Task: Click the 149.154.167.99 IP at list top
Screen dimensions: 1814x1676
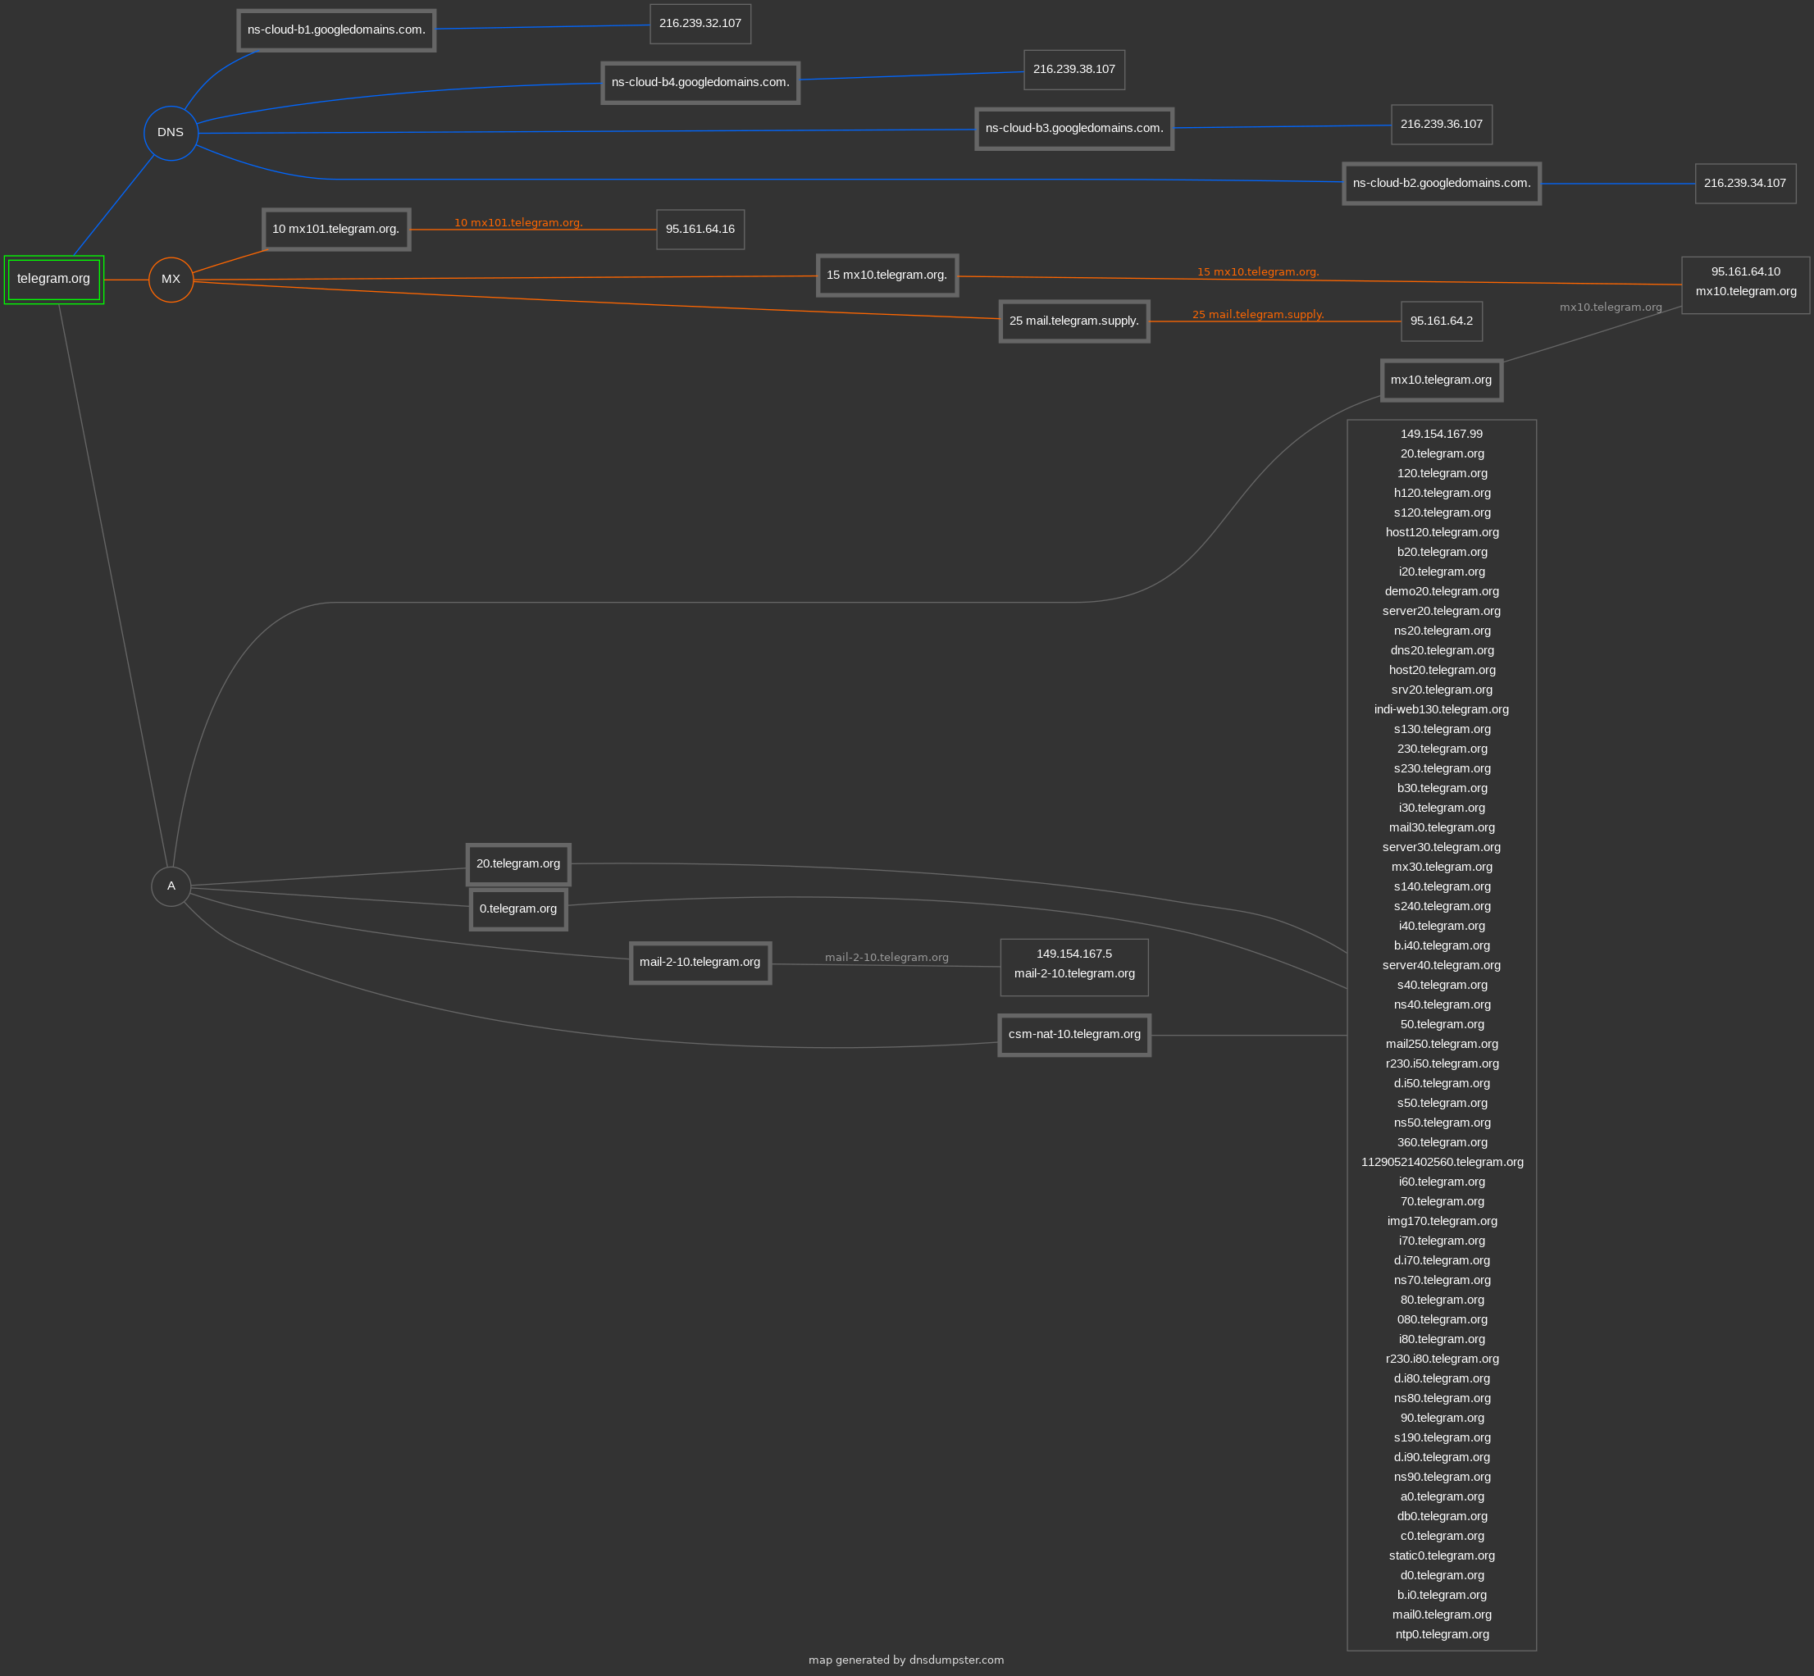Action: click(1441, 435)
